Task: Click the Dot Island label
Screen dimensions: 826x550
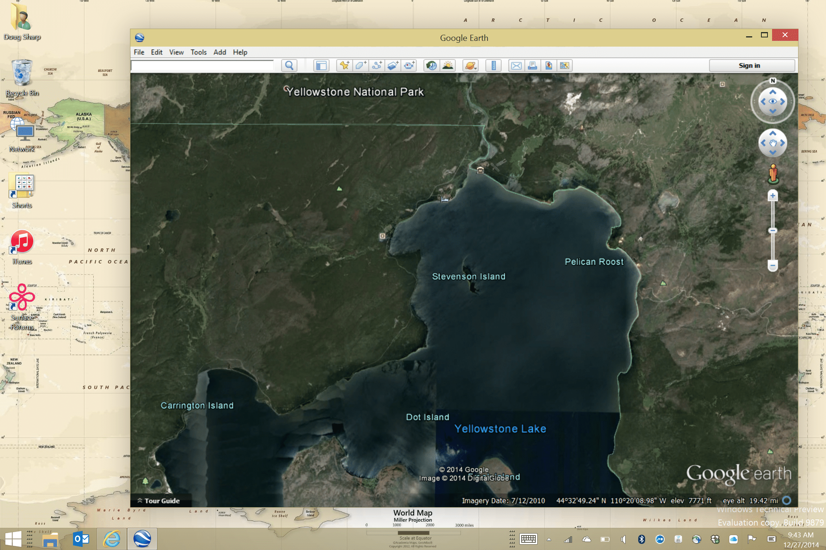Action: coord(428,417)
